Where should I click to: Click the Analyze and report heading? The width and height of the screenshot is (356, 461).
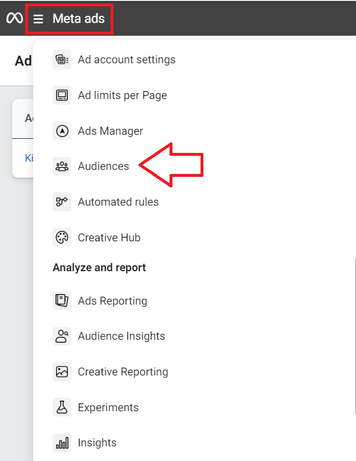99,268
